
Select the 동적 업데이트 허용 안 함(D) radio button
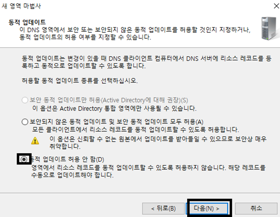pos(24,159)
